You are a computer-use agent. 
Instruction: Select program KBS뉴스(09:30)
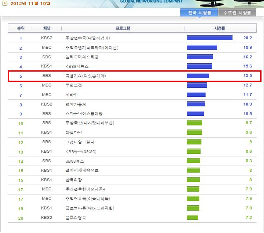81,151
